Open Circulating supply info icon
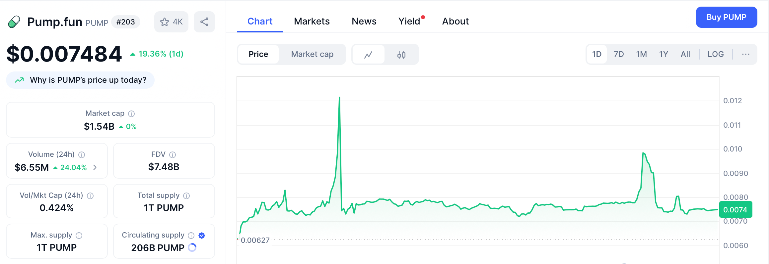 coord(191,236)
